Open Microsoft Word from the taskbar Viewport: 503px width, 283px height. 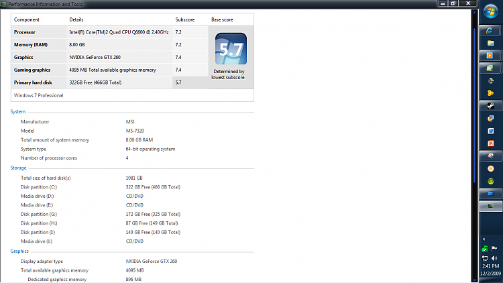tap(490, 131)
